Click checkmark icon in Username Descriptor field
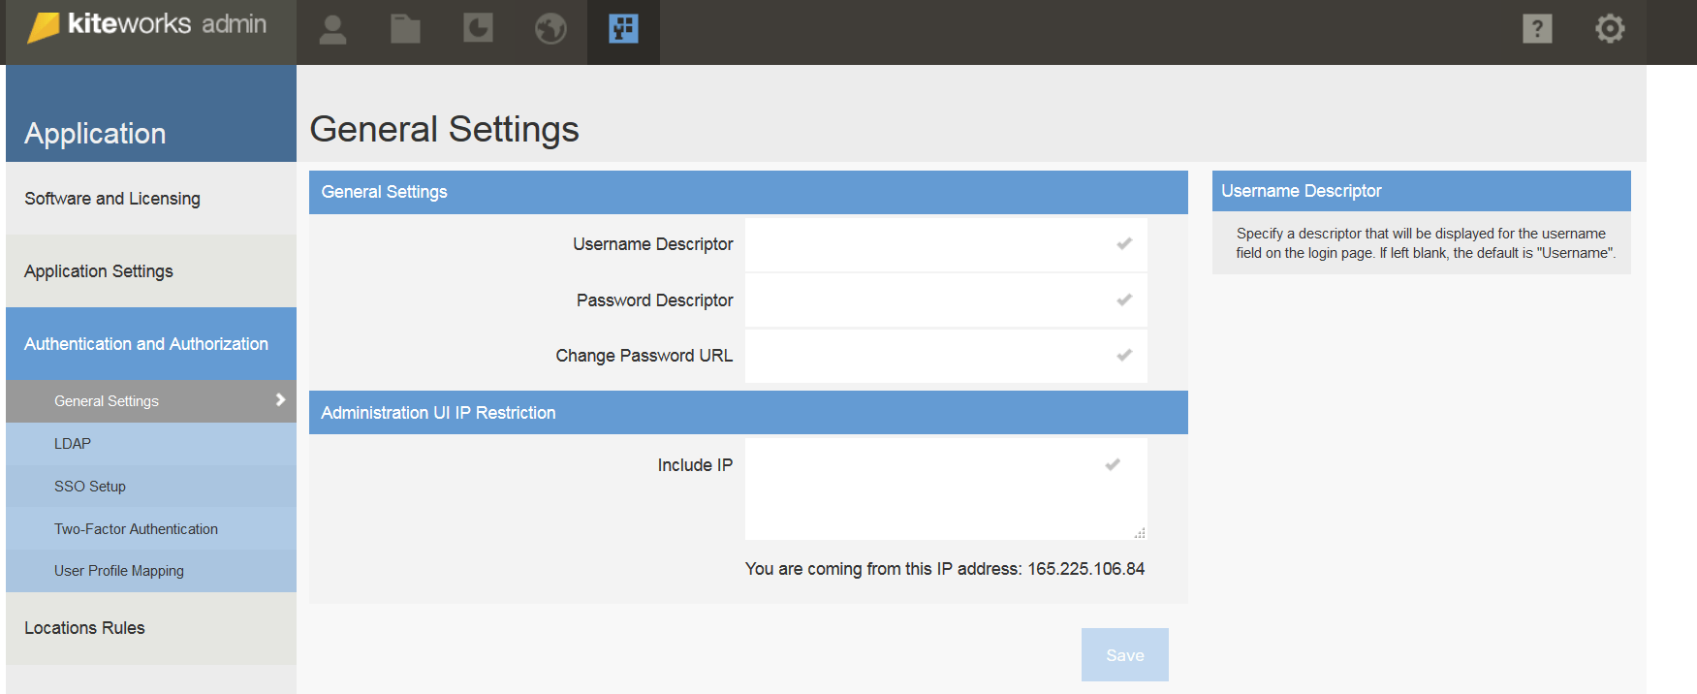 [x=1124, y=243]
